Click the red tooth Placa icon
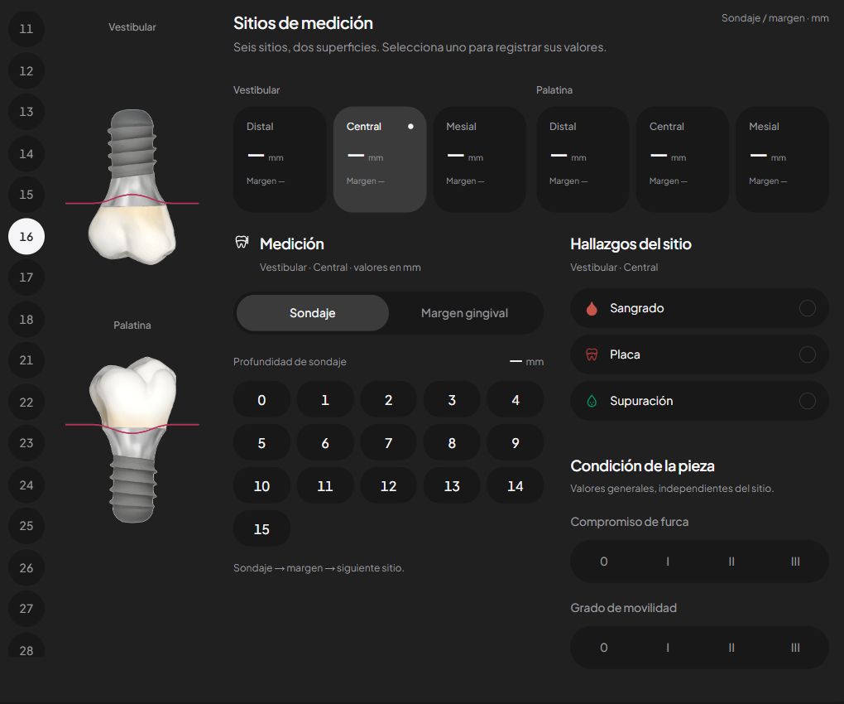 (592, 354)
